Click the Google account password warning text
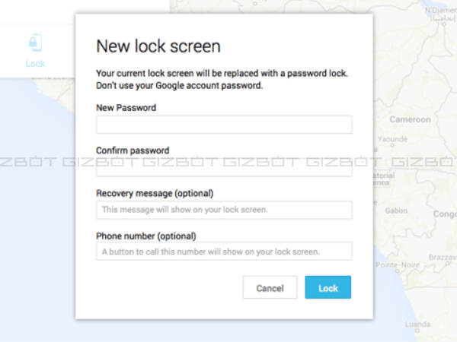This screenshot has width=457, height=342. click(x=179, y=86)
